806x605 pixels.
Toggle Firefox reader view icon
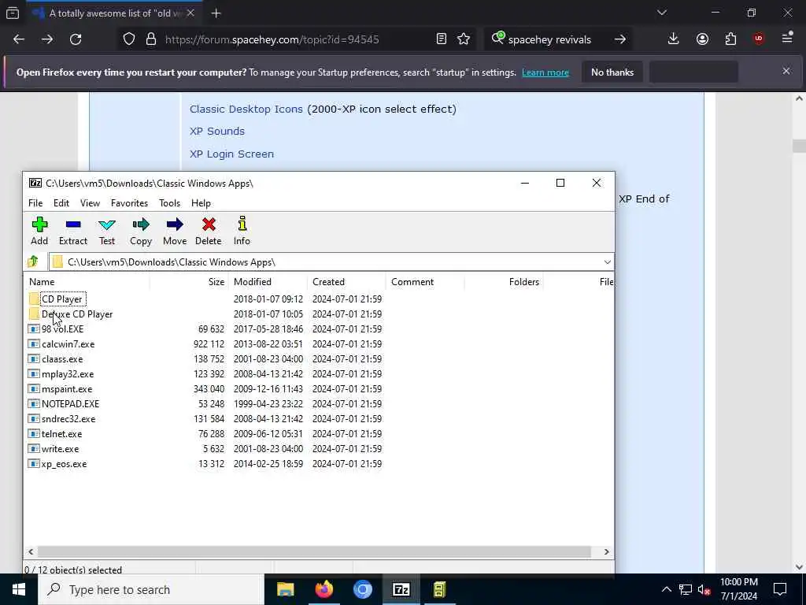coord(441,39)
